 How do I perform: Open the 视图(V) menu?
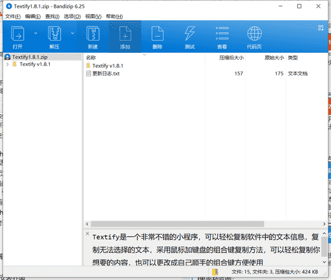tap(93, 16)
